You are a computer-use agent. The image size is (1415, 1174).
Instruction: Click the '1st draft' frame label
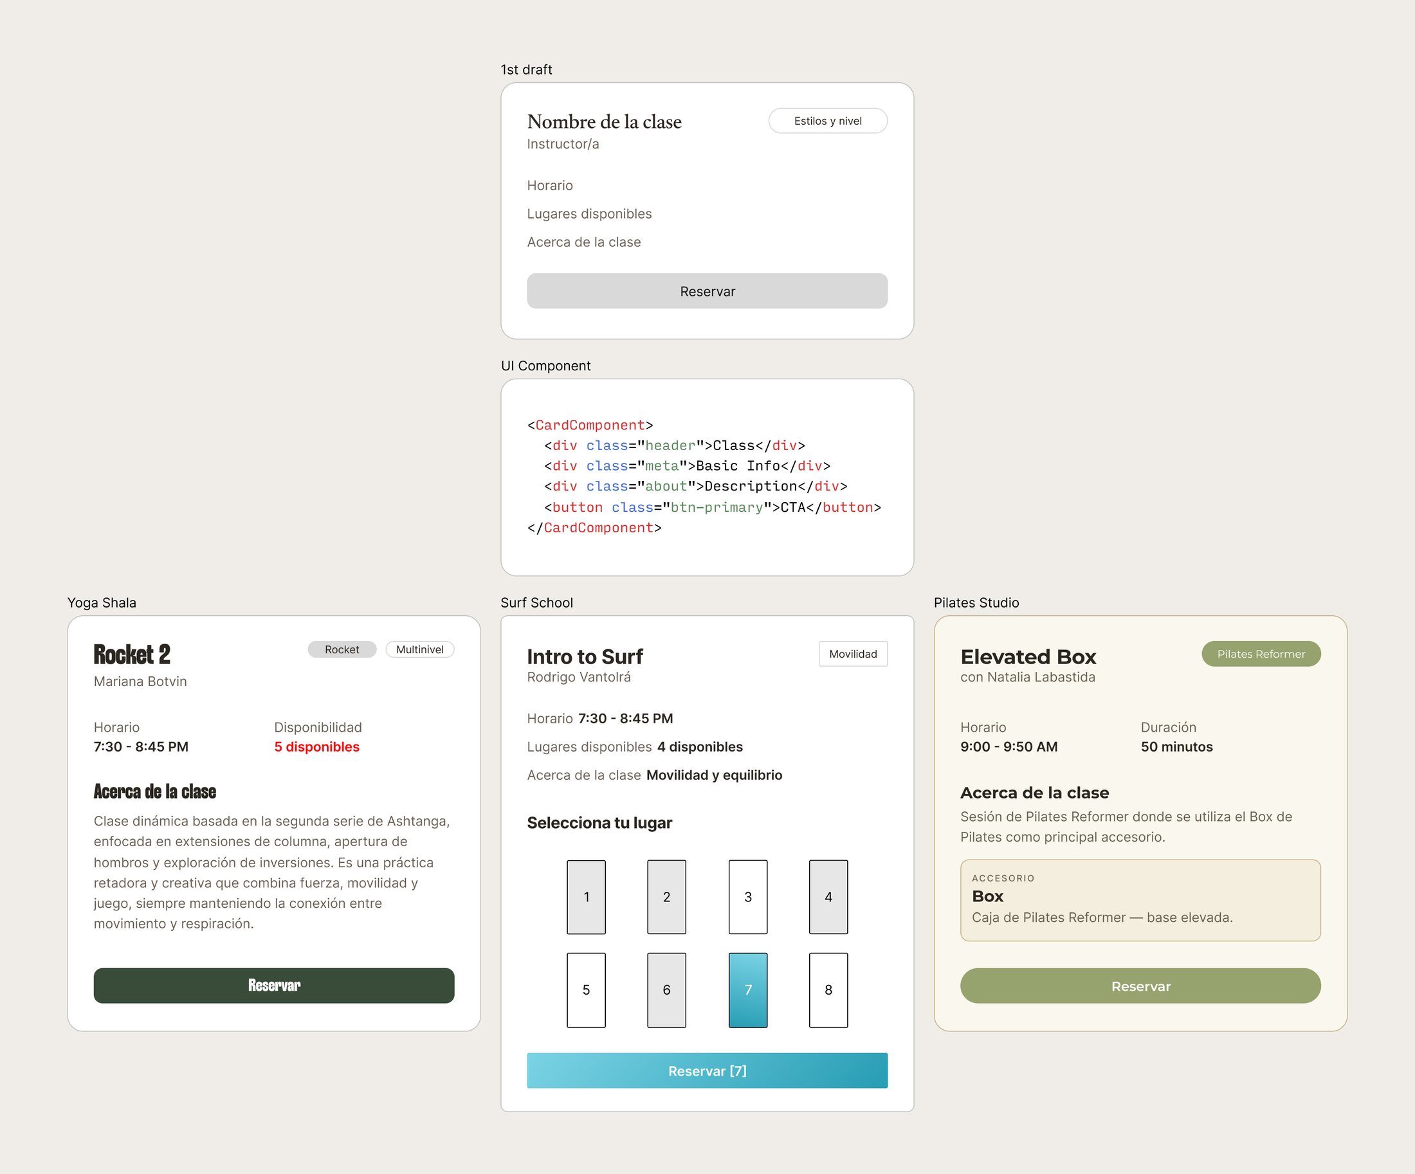(526, 69)
